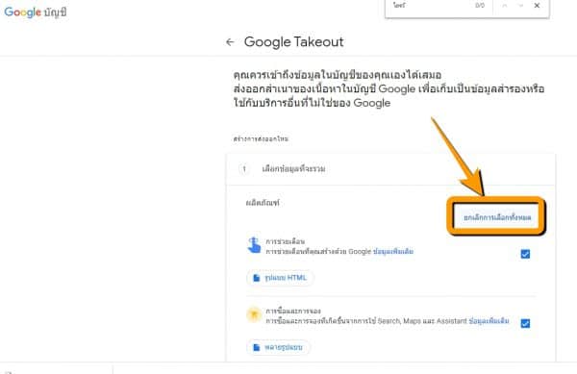Screen dimensions: 577x374
Task: Open more info link for Purchases
Action: pyautogui.click(x=489, y=321)
